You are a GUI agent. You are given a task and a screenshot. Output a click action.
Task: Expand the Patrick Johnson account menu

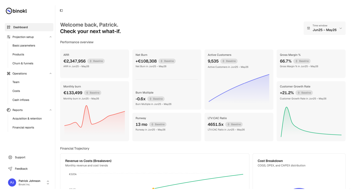(48, 182)
